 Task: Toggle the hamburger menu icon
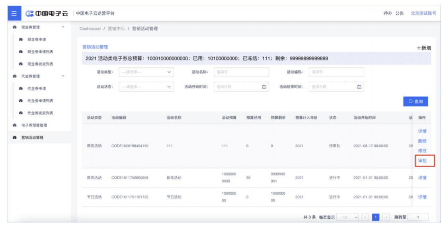(x=14, y=14)
